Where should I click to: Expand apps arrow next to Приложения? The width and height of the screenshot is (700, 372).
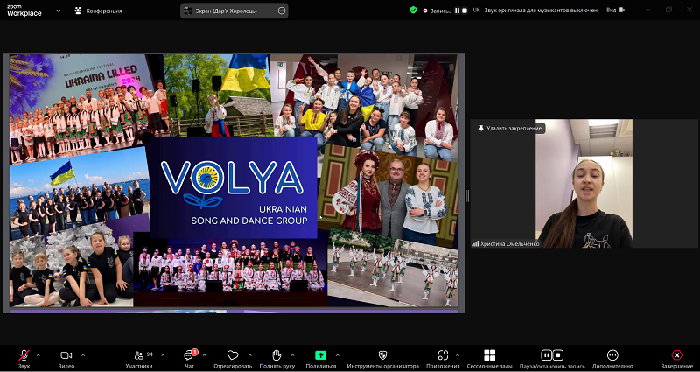pyautogui.click(x=457, y=355)
